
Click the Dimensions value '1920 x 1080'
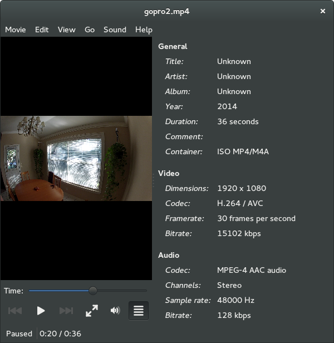[x=242, y=188]
